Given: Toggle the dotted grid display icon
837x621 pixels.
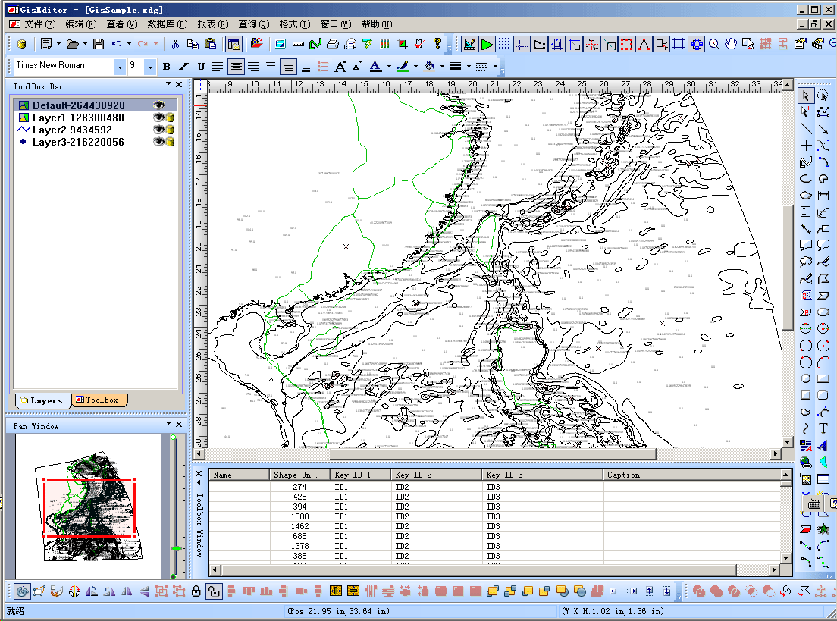Looking at the screenshot, I should click(504, 44).
